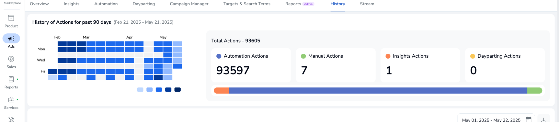Open the Product section in sidebar
This screenshot has width=559, height=122.
click(11, 21)
